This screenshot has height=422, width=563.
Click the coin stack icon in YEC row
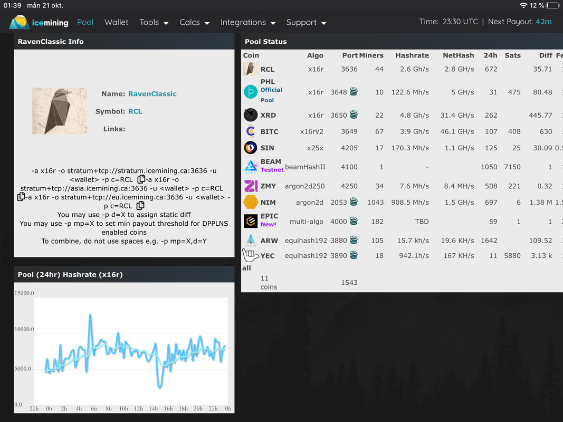[354, 255]
